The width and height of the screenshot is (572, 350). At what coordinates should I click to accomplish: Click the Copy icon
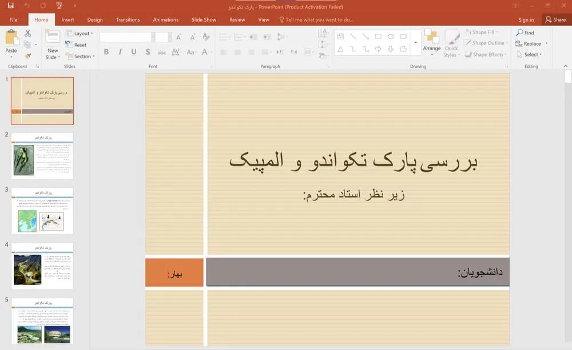pos(27,45)
